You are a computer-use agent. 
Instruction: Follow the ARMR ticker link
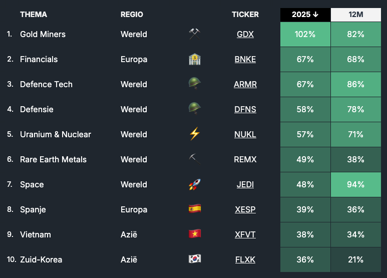click(x=245, y=84)
